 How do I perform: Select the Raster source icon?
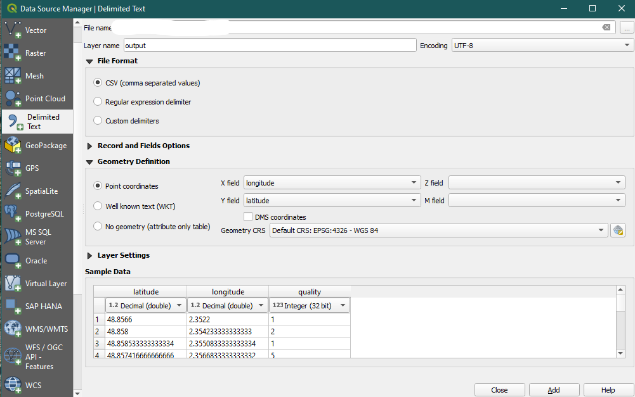pyautogui.click(x=36, y=53)
